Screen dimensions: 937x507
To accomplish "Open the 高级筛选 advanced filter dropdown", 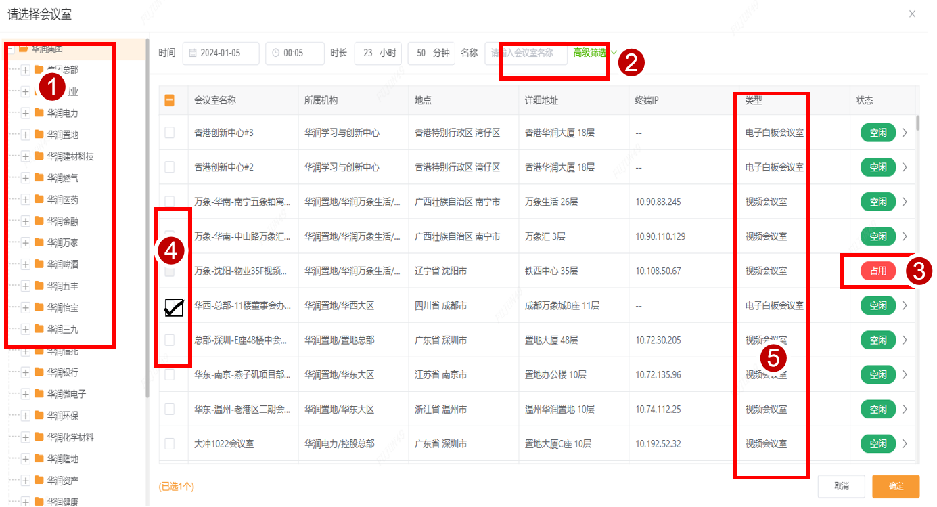I will tap(595, 53).
